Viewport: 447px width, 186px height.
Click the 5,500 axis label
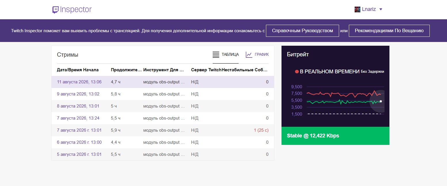[296, 100]
